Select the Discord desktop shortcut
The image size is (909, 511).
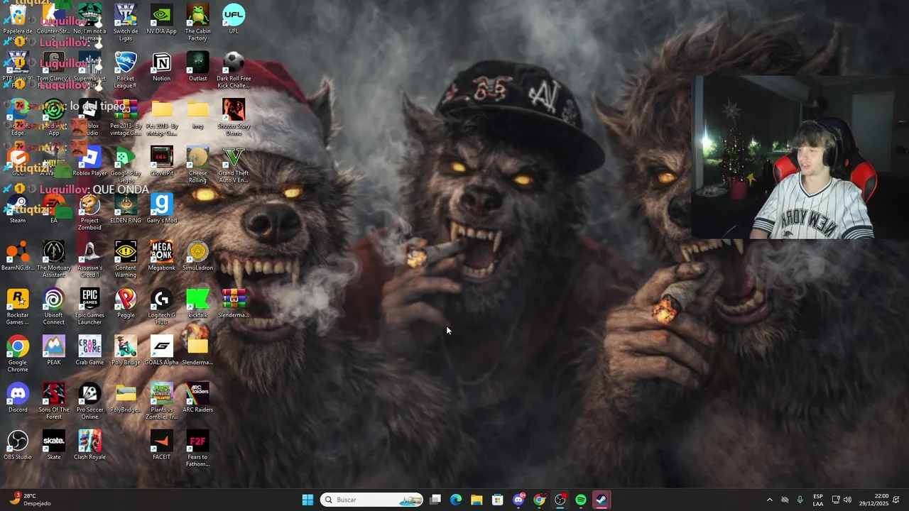tap(18, 398)
